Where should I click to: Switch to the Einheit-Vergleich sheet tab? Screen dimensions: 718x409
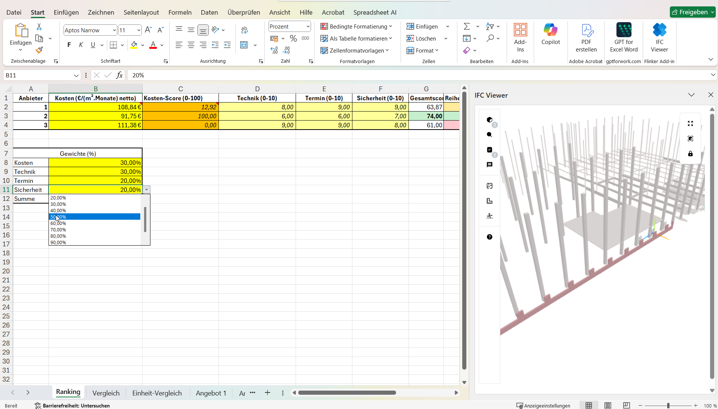tap(157, 393)
